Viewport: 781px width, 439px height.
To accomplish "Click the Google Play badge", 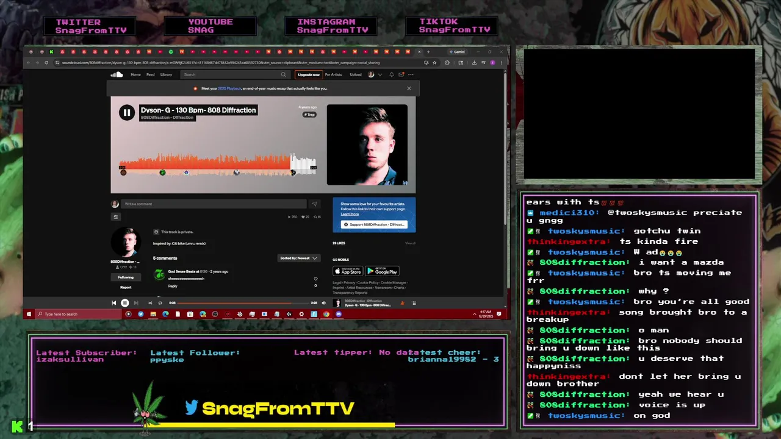I will pos(382,271).
